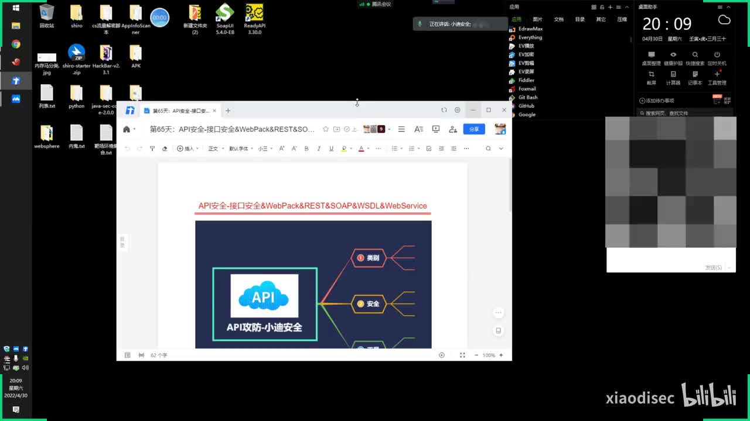This screenshot has height=421, width=750.
Task: Open the add collaborator icon
Action: click(453, 129)
